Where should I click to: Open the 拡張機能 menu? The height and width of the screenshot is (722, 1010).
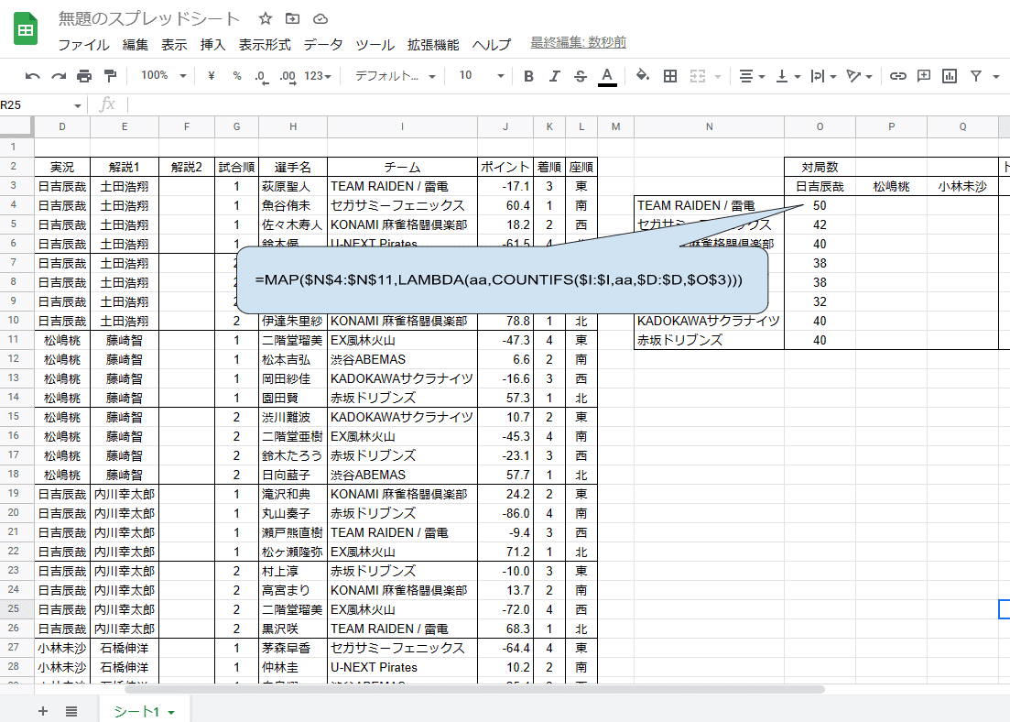pos(433,45)
